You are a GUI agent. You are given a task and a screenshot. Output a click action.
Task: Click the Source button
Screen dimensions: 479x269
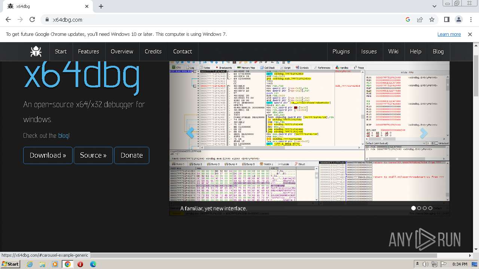(x=93, y=155)
